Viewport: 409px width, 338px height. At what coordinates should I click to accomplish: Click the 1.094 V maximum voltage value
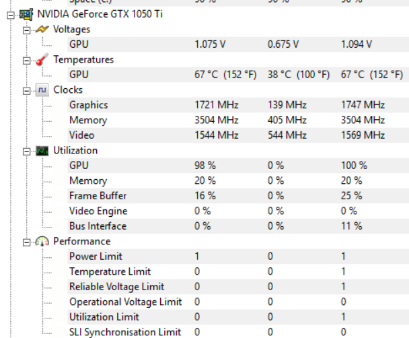click(x=357, y=44)
